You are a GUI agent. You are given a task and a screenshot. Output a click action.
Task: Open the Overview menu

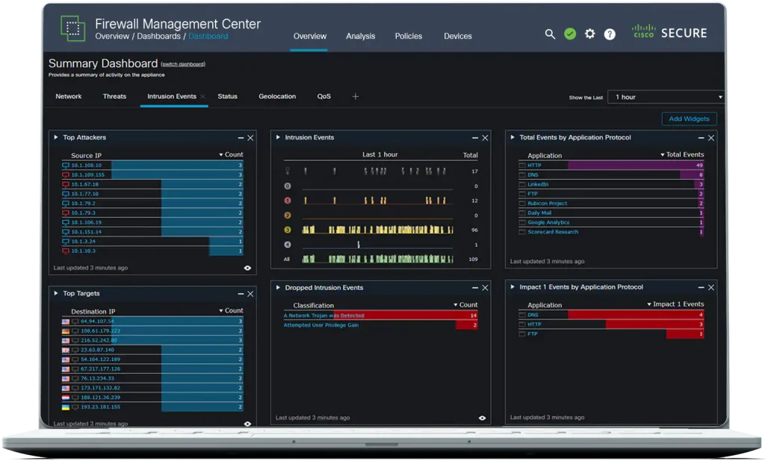point(310,36)
